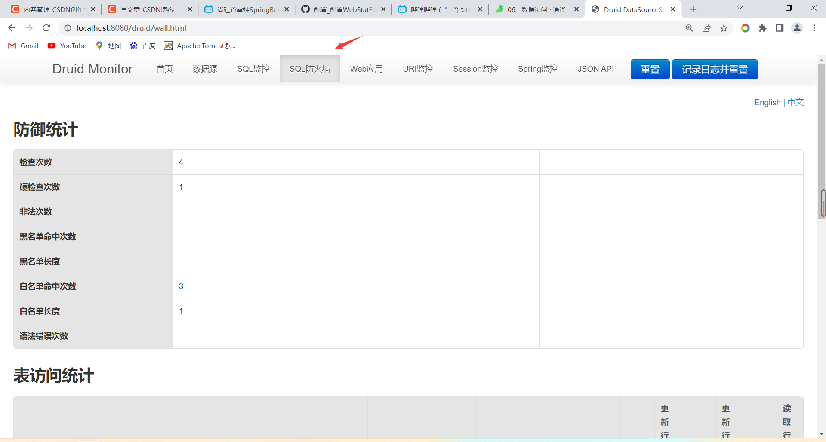Open the browser zoom control
826x442 pixels.
689,28
